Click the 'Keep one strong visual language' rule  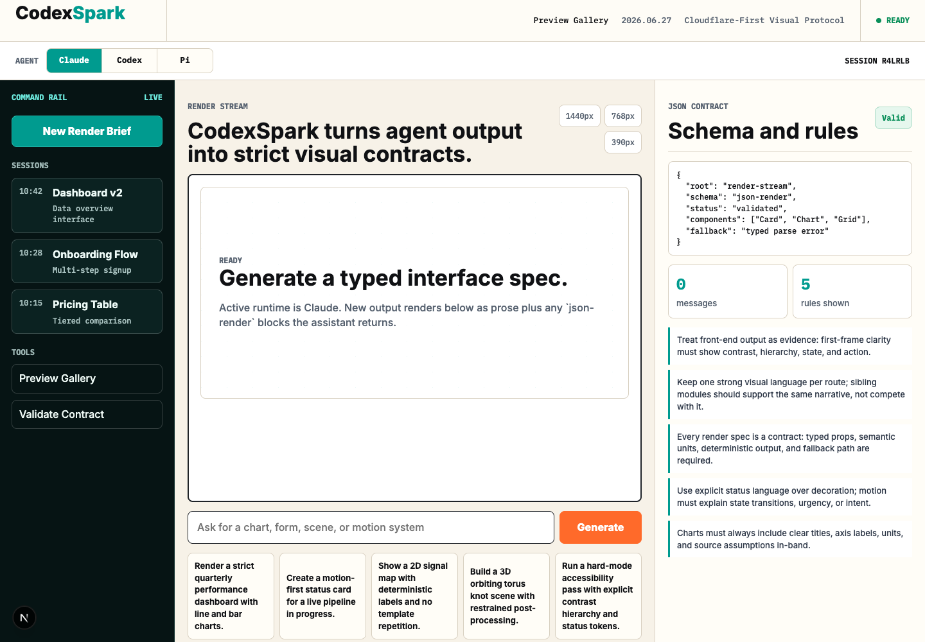coord(790,394)
